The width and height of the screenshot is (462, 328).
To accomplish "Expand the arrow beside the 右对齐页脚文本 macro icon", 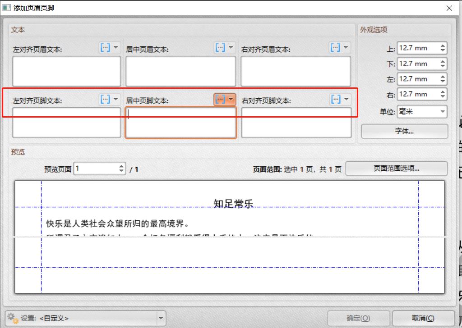I will pos(346,100).
